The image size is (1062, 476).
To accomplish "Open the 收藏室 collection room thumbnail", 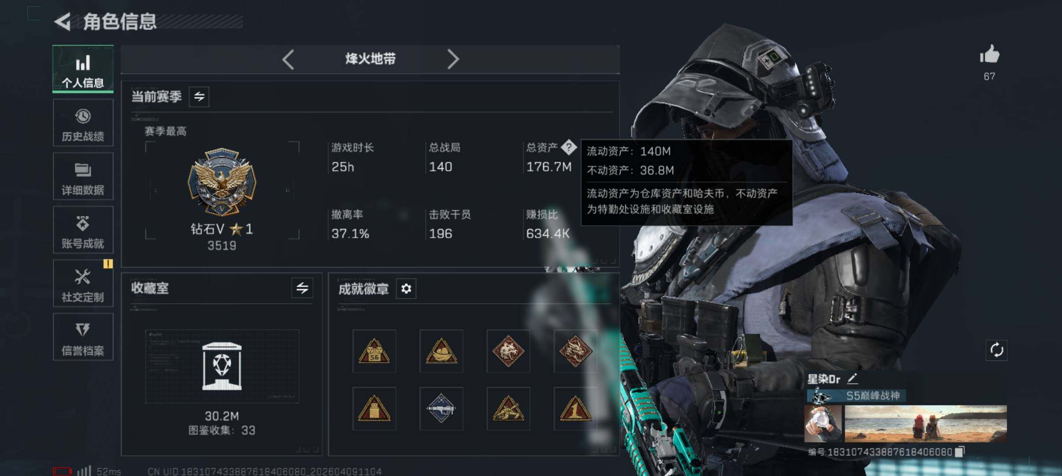I will [x=222, y=366].
